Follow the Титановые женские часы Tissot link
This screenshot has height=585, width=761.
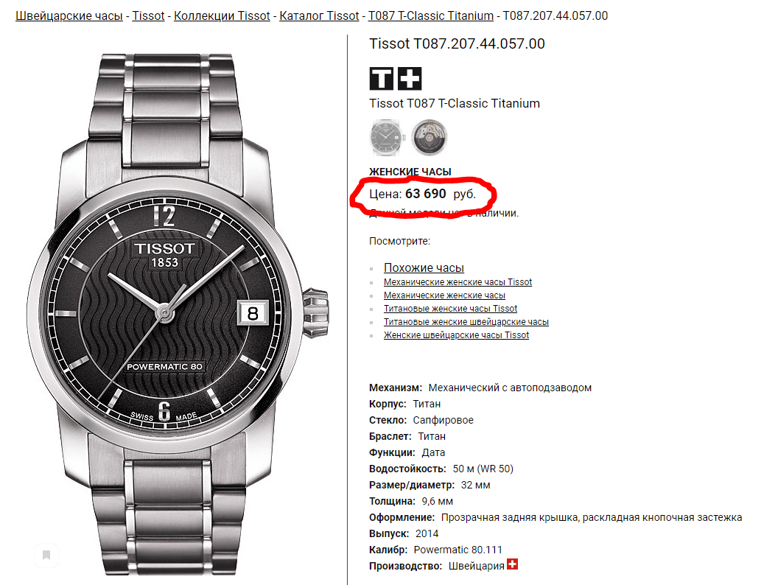[450, 308]
